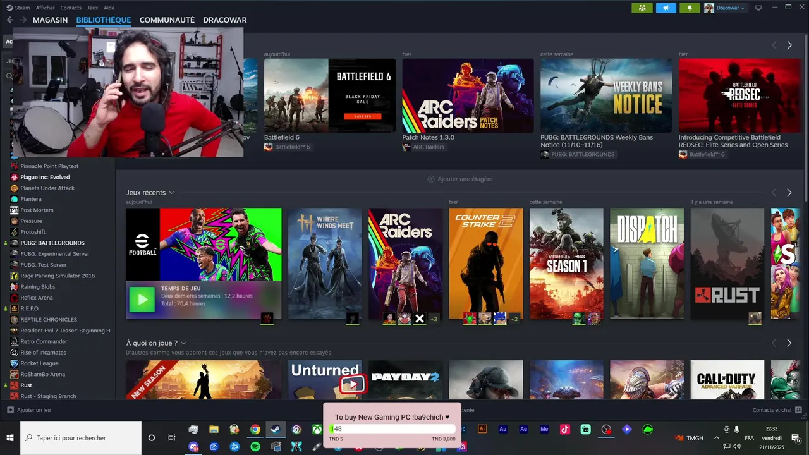This screenshot has width=809, height=455.
Task: Select Plague Inc: Evolved in the library list
Action: [45, 177]
